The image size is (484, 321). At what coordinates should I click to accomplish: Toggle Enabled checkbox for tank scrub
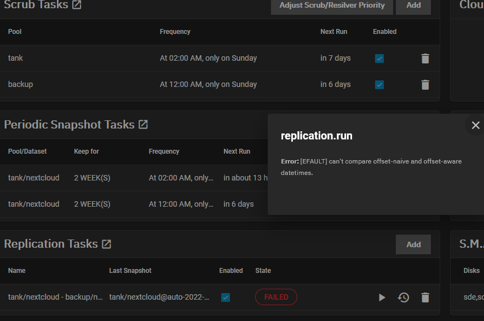pyautogui.click(x=379, y=59)
